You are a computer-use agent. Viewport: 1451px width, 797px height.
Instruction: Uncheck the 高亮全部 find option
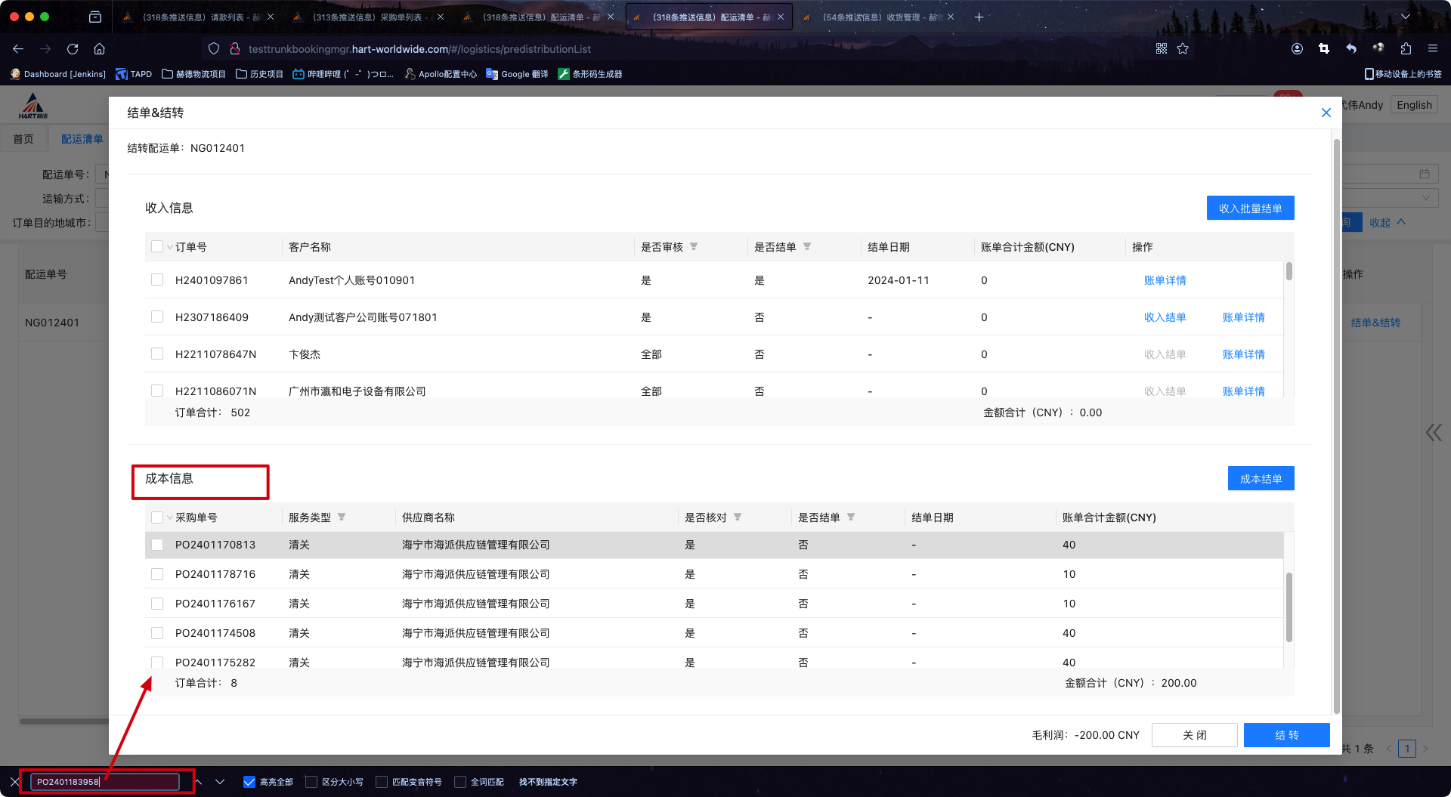pos(249,782)
